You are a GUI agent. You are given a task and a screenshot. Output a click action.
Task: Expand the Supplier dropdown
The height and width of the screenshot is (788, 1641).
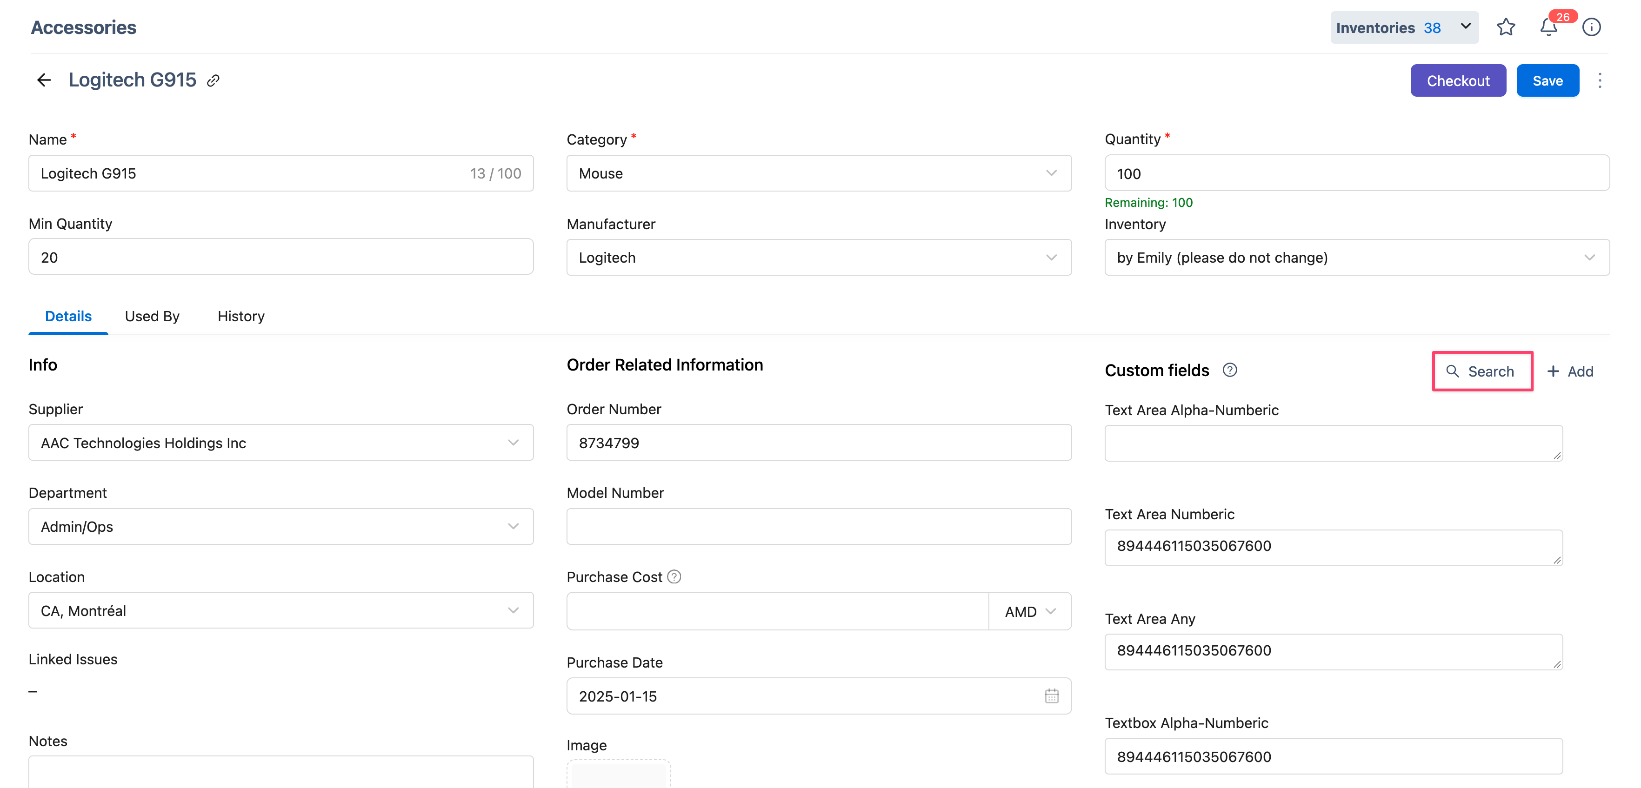pyautogui.click(x=281, y=443)
